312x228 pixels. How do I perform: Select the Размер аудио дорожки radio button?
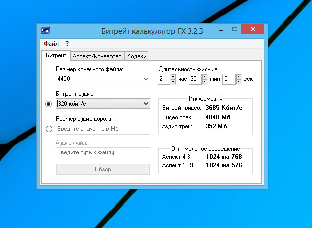tap(49, 129)
